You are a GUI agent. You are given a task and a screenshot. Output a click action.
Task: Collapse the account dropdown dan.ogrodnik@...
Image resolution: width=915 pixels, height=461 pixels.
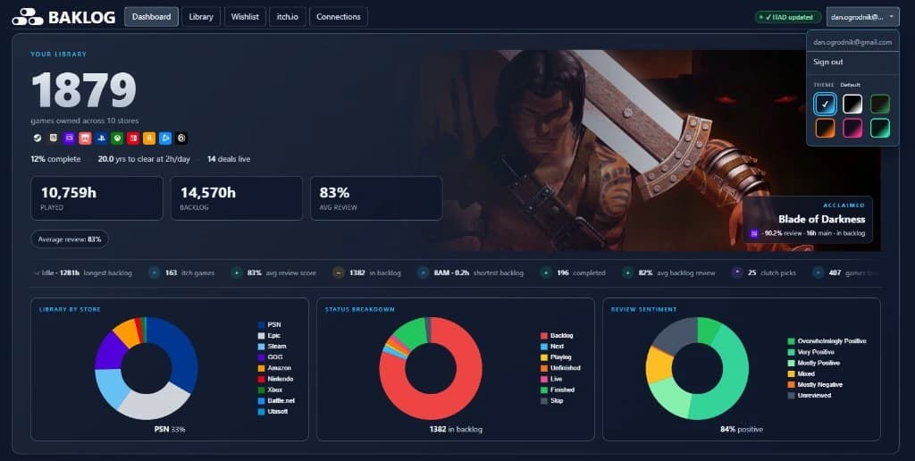(862, 17)
